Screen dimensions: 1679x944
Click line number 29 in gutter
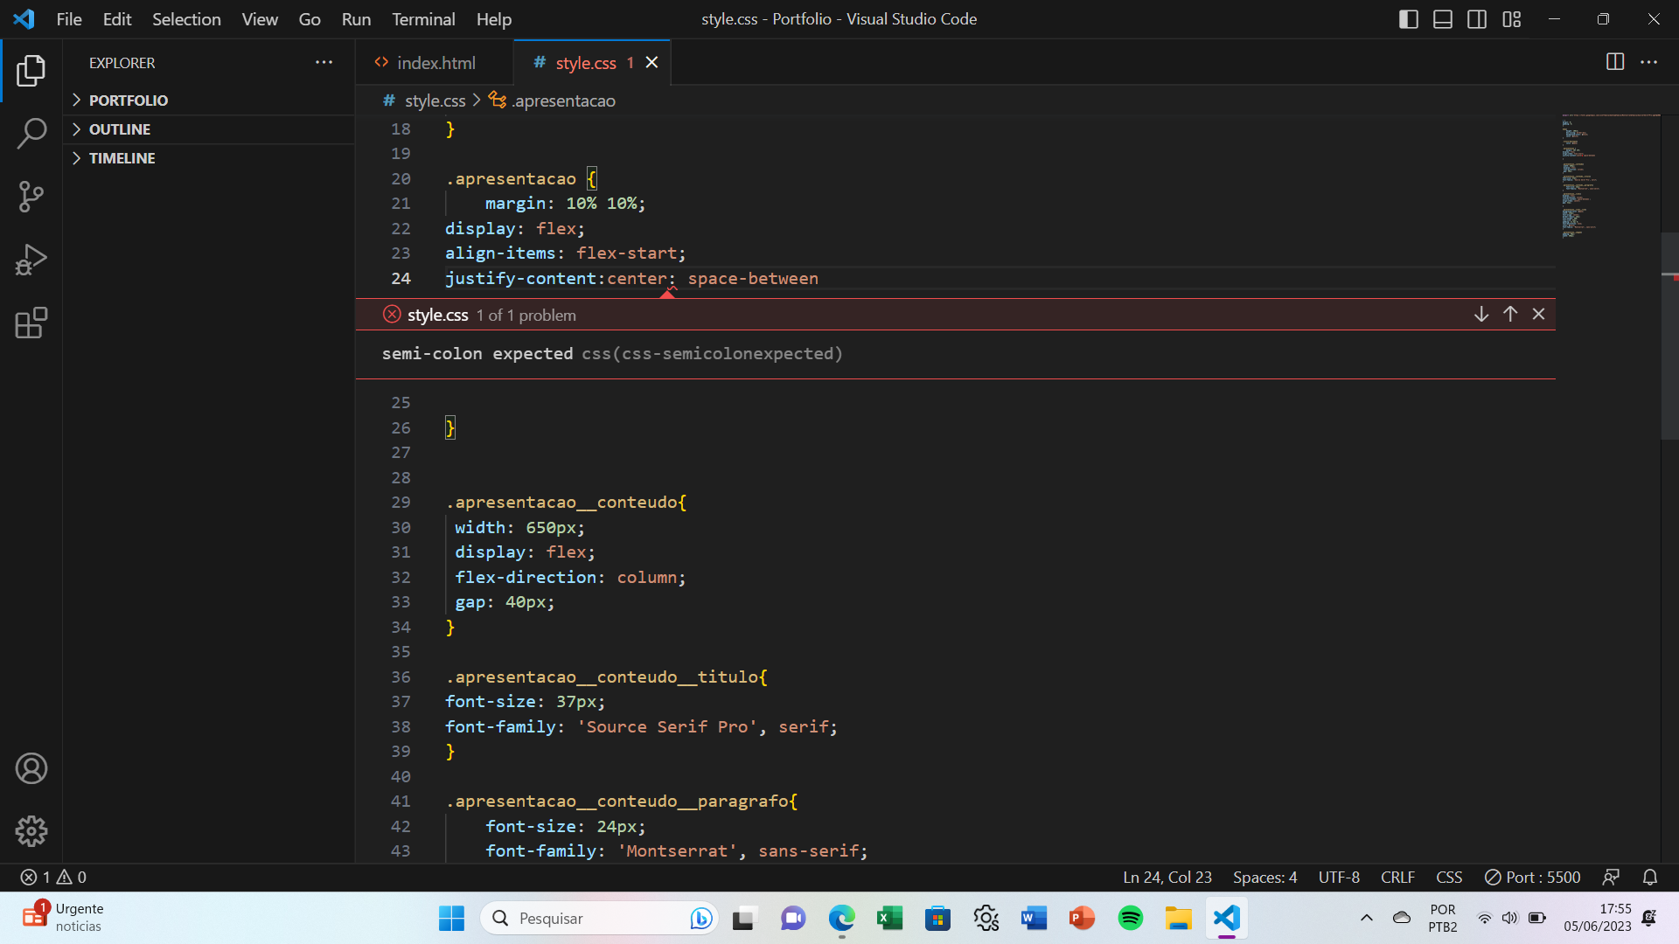point(401,503)
